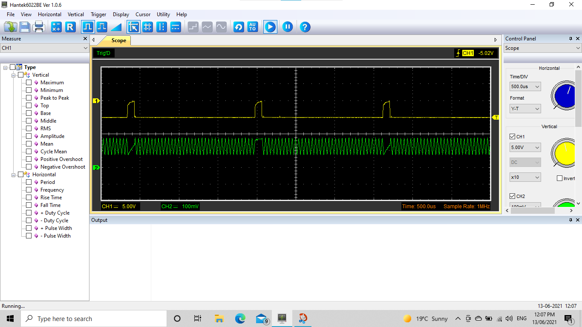
Task: Click the R reference waveform icon
Action: (x=70, y=27)
